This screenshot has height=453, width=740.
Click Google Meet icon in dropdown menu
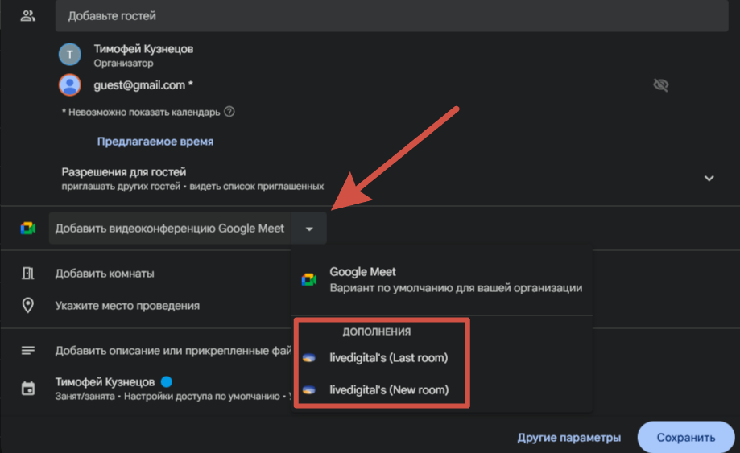click(309, 279)
